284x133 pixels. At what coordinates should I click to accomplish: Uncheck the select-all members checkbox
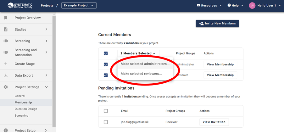tap(106, 53)
